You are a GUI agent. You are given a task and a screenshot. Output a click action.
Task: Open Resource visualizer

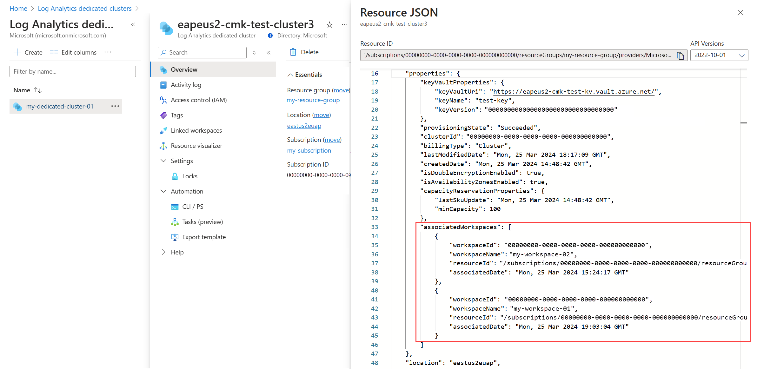pos(196,146)
